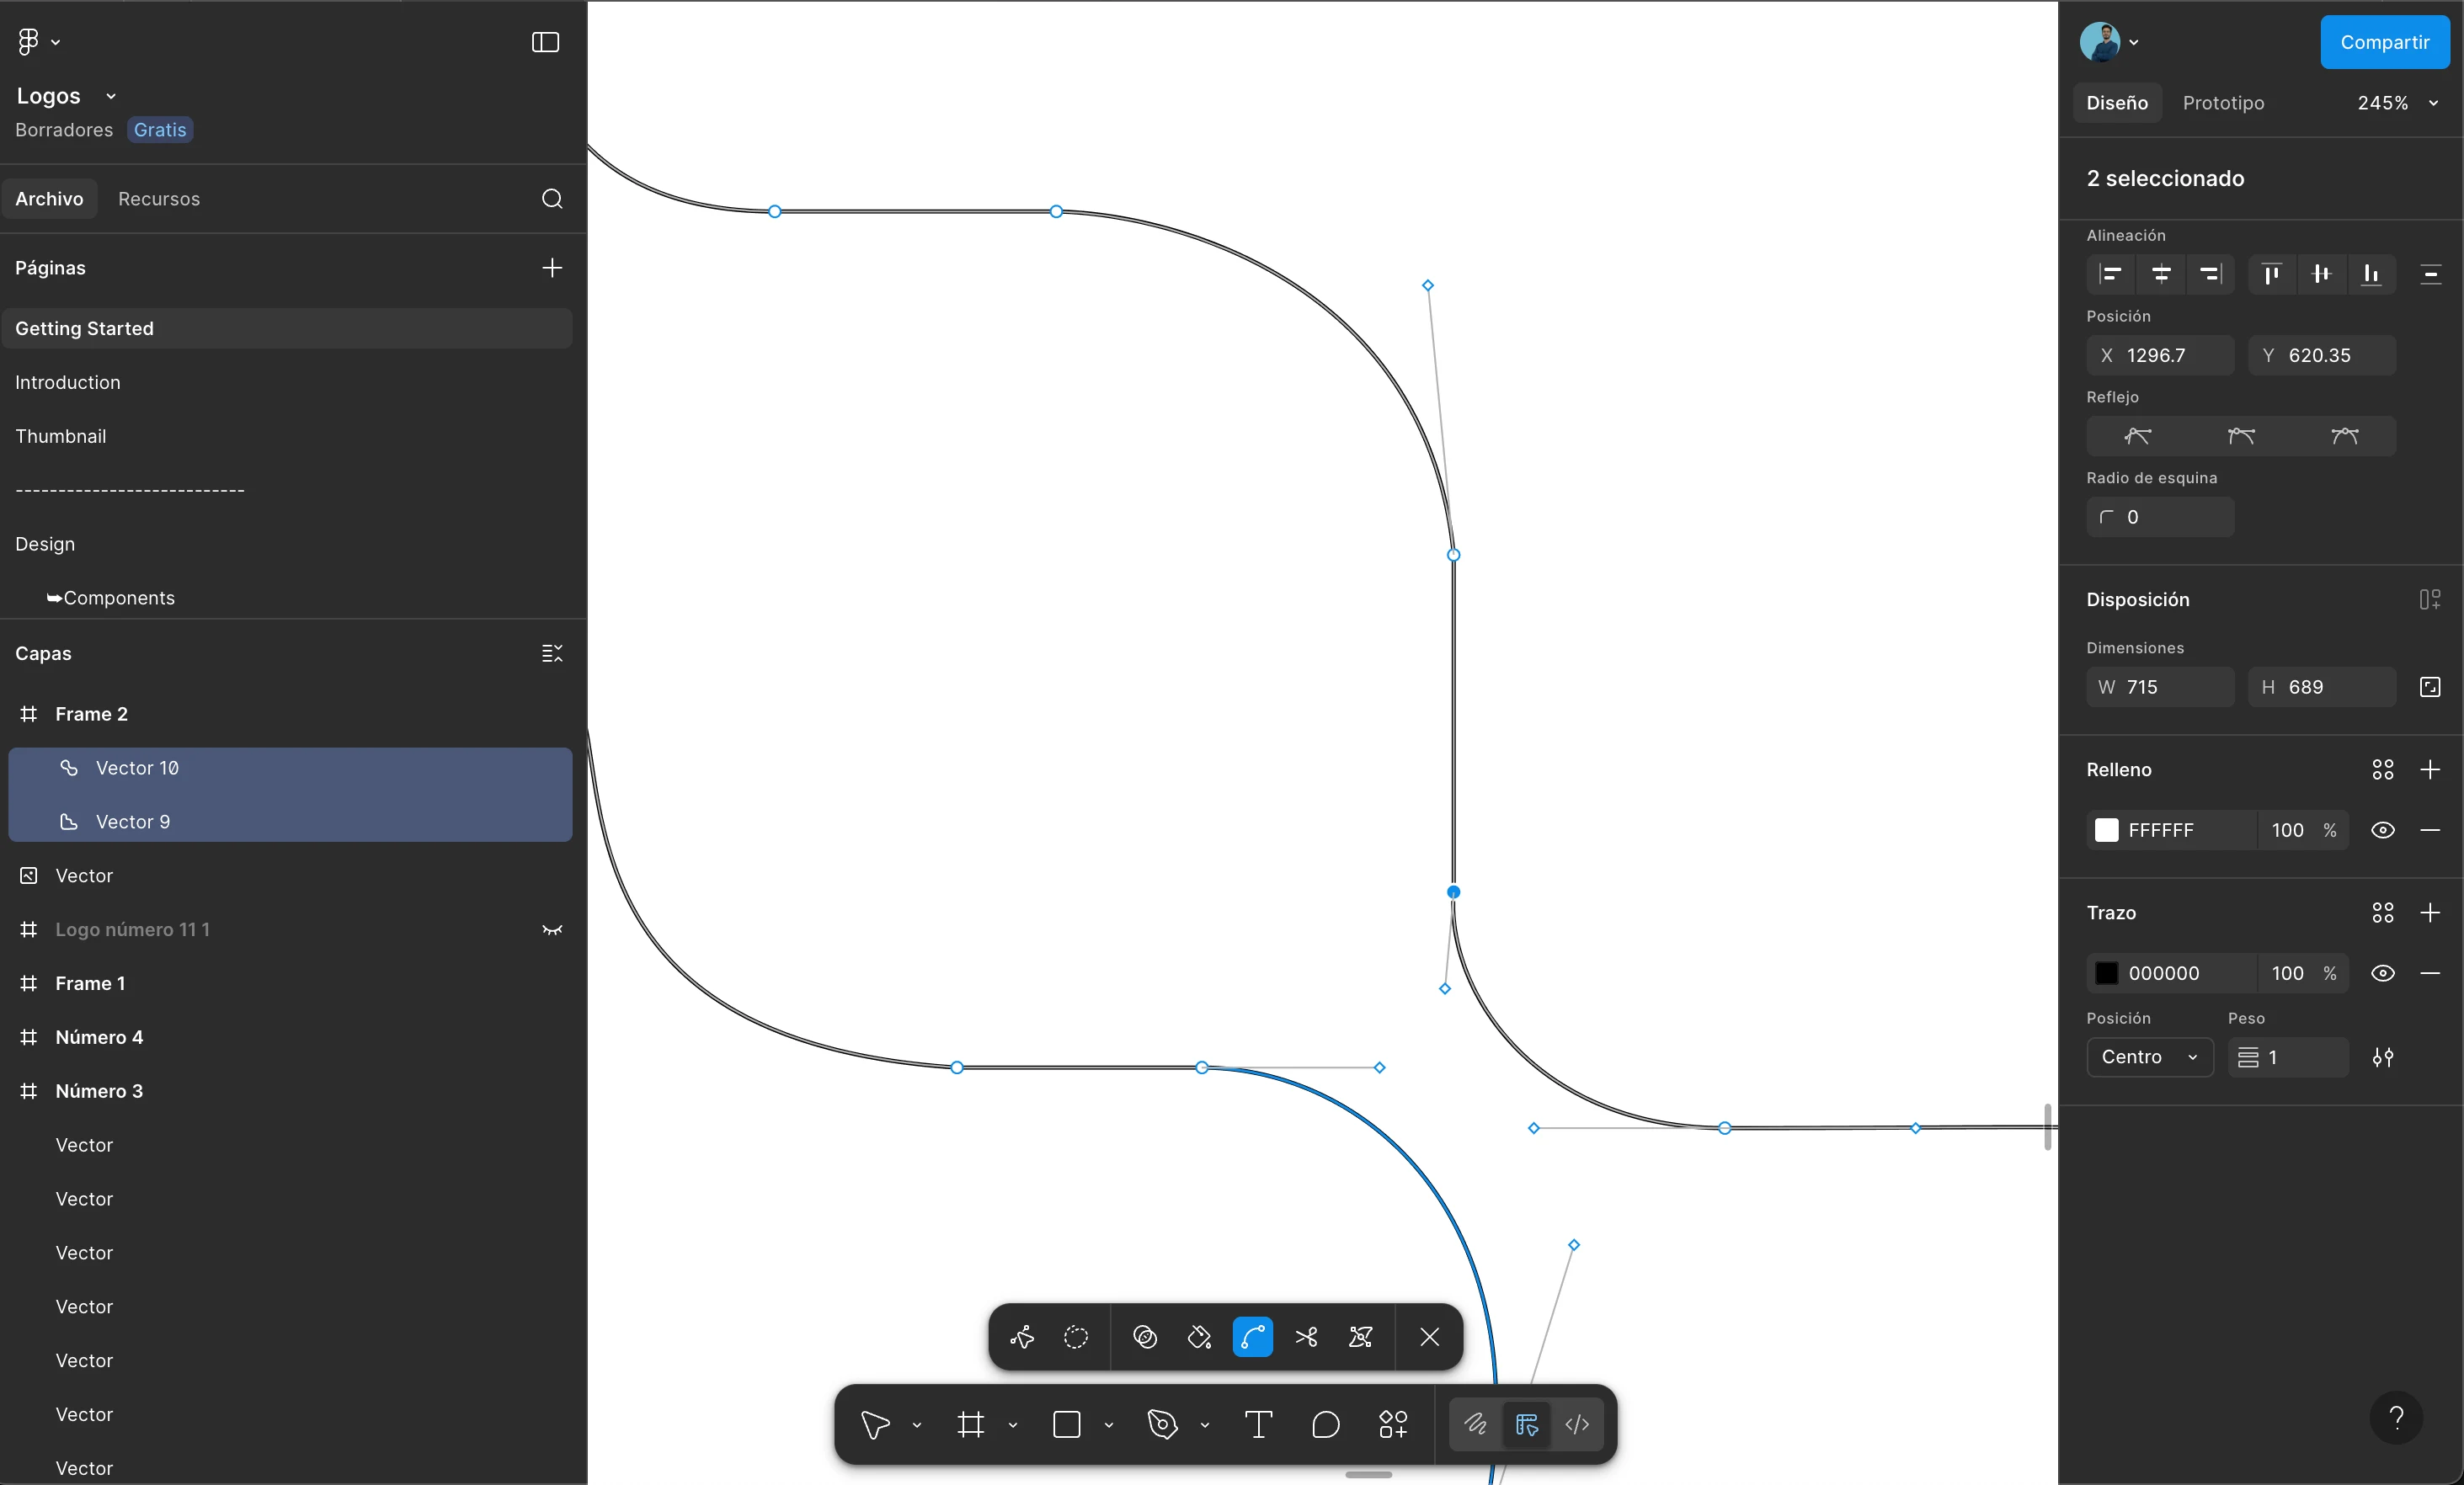
Task: Select the Text tool in toolbar
Action: pos(1258,1424)
